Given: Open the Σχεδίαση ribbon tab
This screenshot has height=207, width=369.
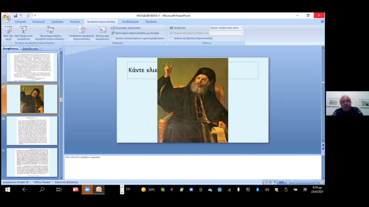Looking at the screenshot, I should (57, 22).
